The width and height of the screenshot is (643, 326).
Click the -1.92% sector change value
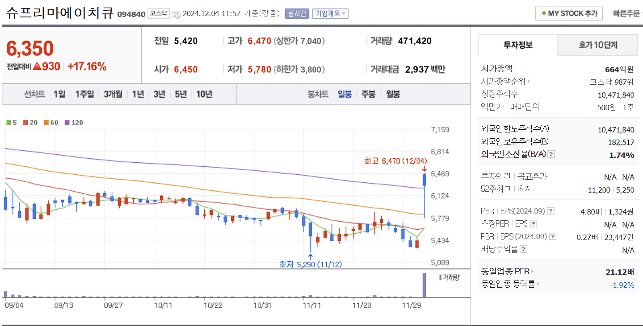(622, 284)
